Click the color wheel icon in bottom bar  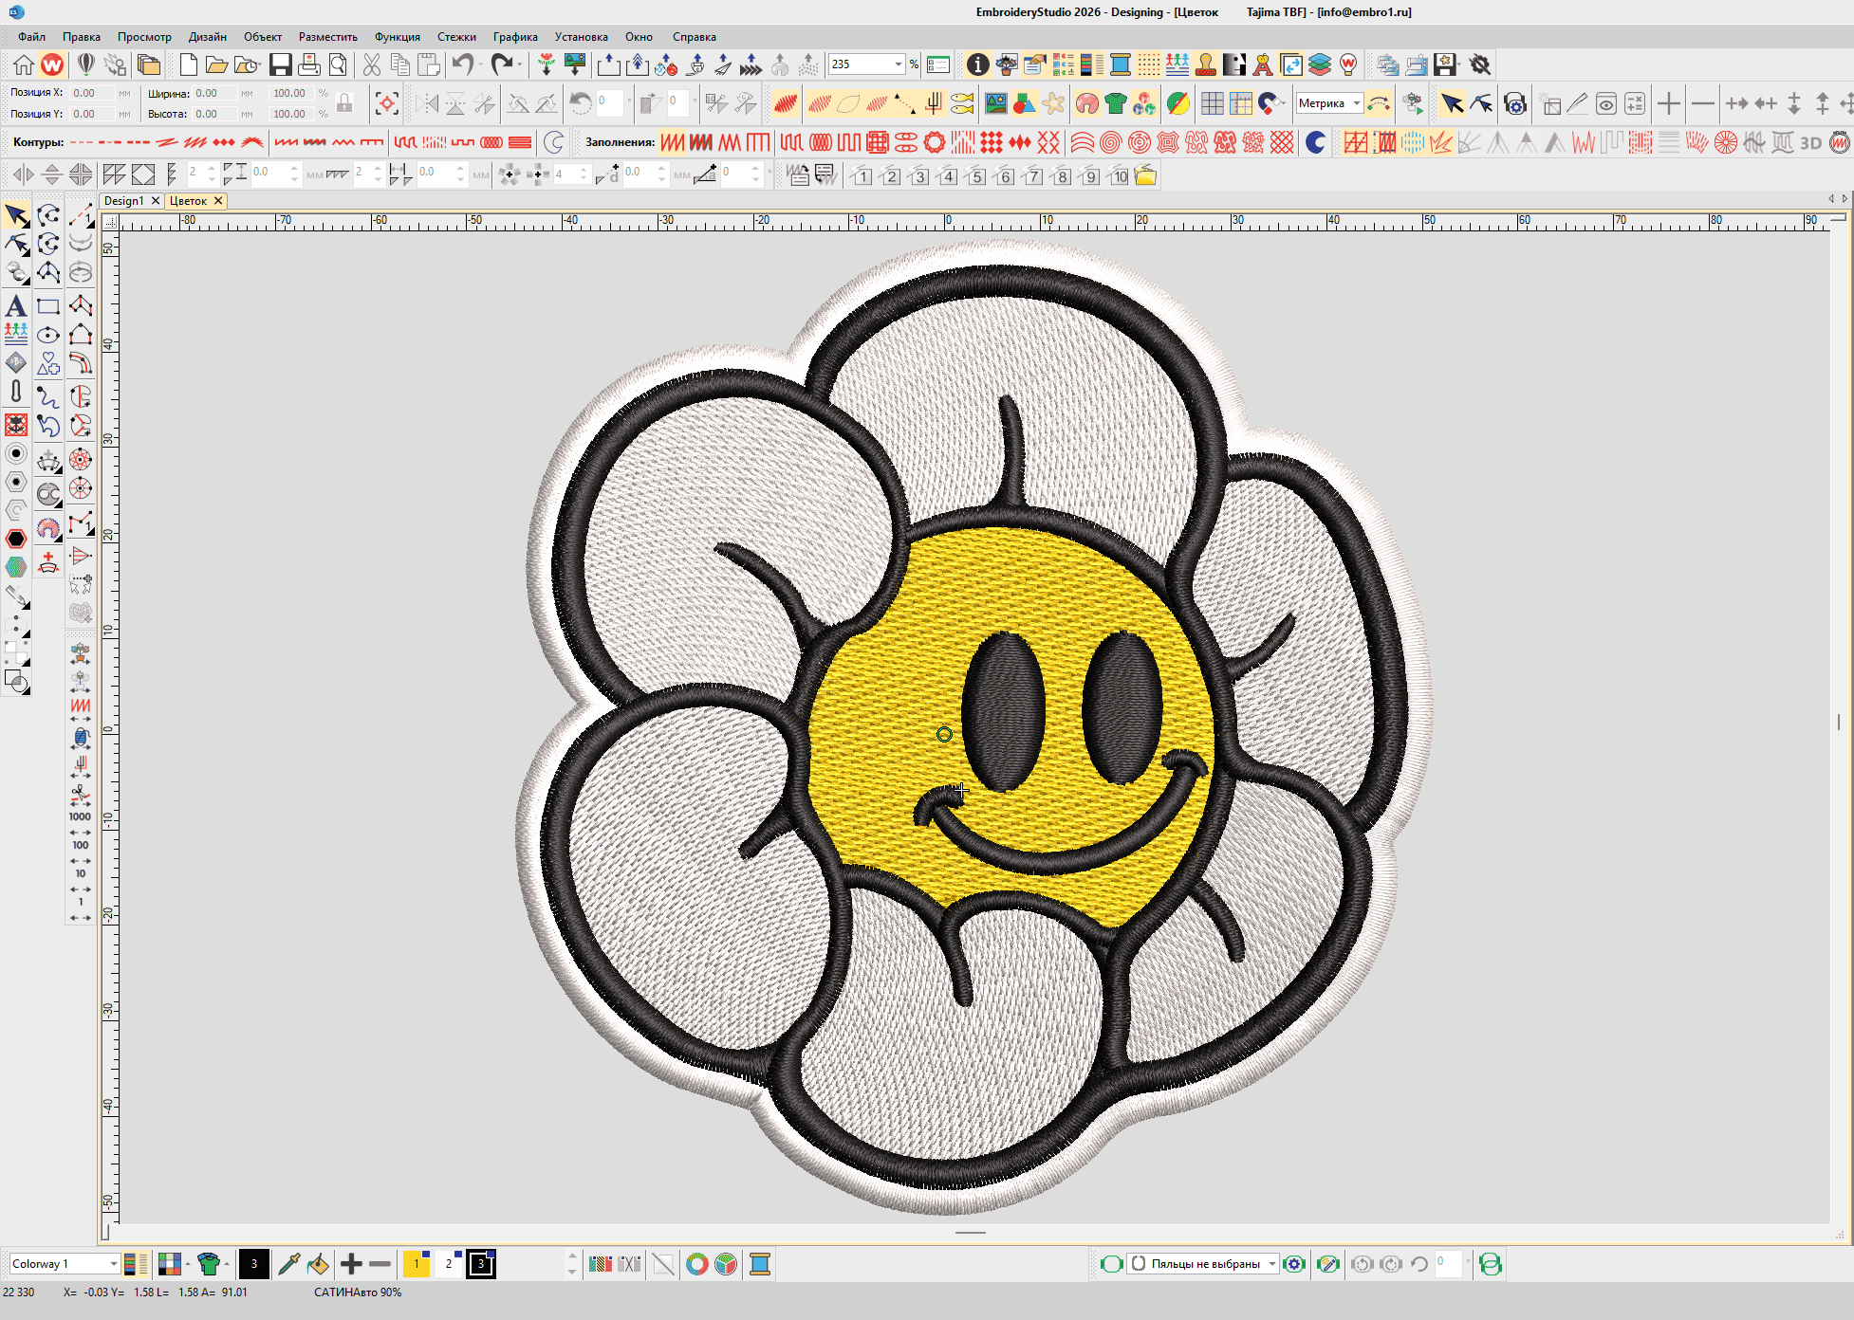click(x=697, y=1264)
